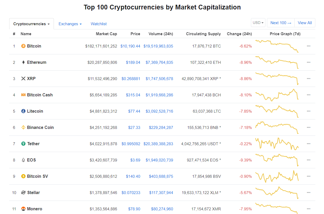Go to the Next 100 page
The image size is (324, 214).
pos(281,23)
